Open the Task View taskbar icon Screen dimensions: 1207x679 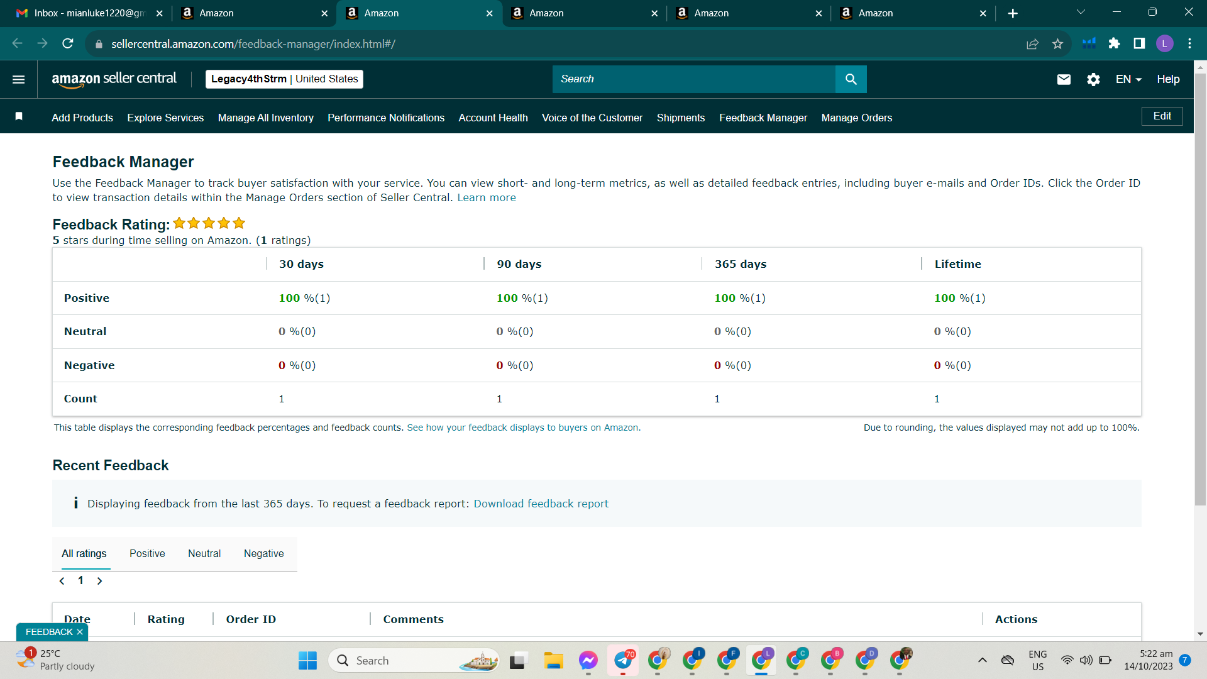coord(517,661)
